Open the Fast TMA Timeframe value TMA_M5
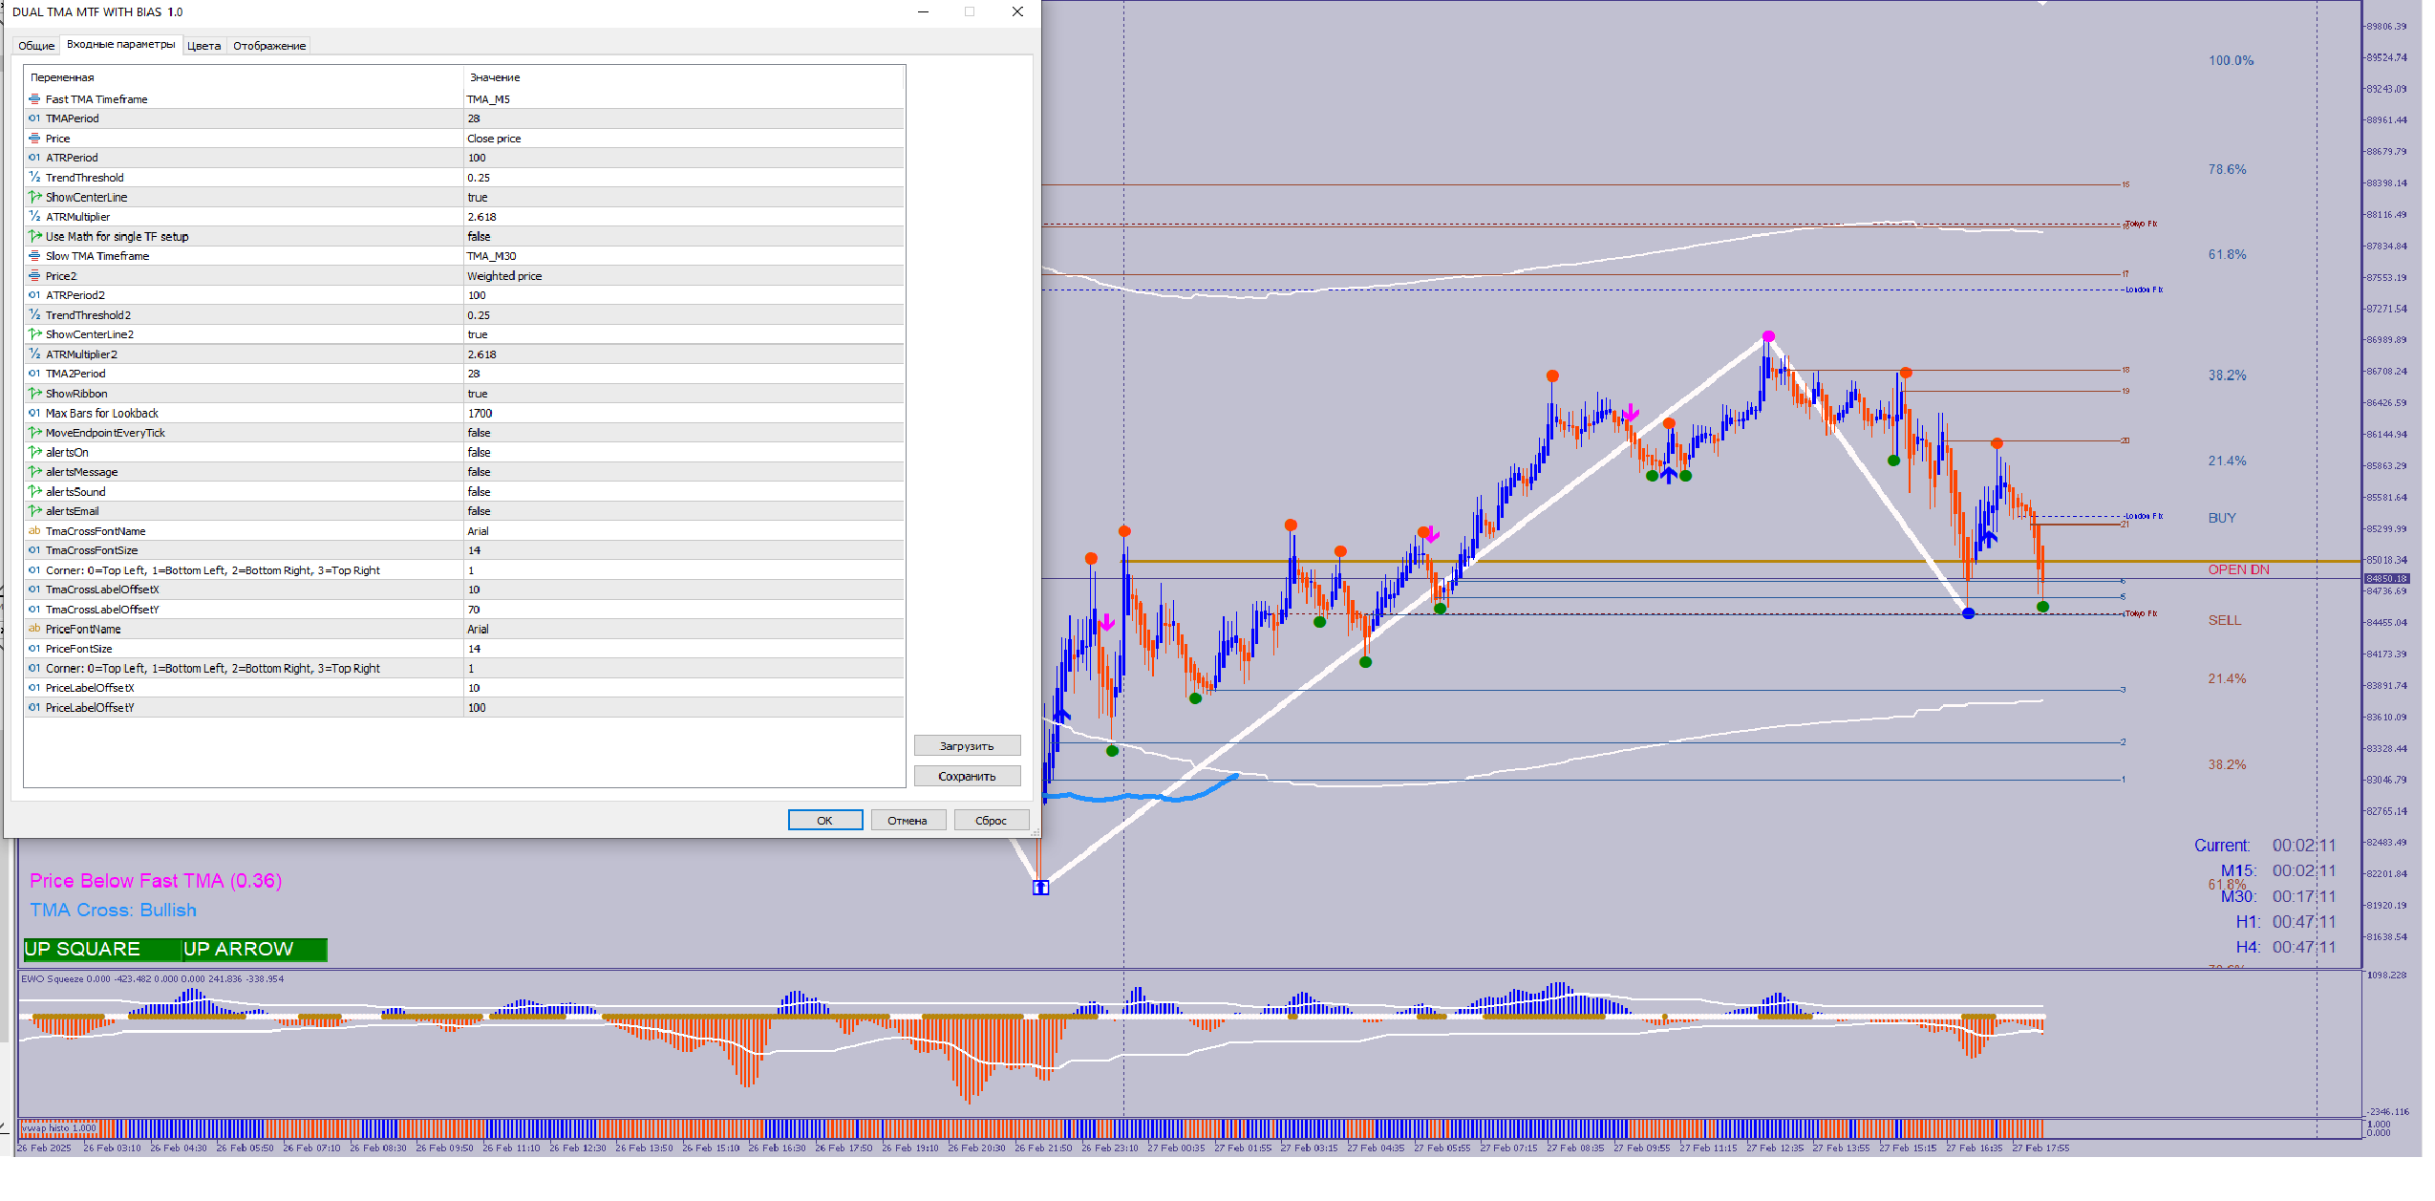 pos(488,99)
